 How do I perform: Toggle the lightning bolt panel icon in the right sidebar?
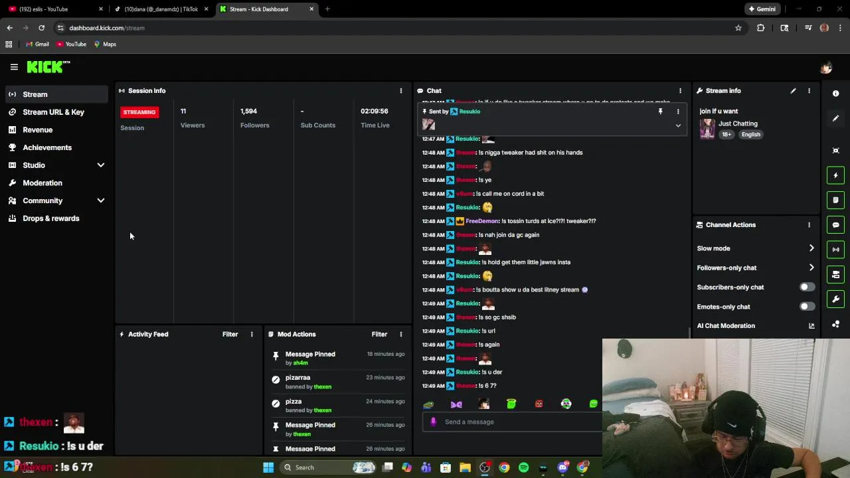tap(835, 175)
